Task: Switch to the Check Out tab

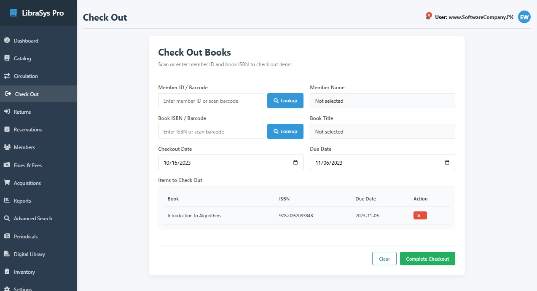Action: pos(27,93)
